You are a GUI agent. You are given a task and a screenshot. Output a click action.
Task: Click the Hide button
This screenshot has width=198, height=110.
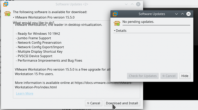point(185,76)
